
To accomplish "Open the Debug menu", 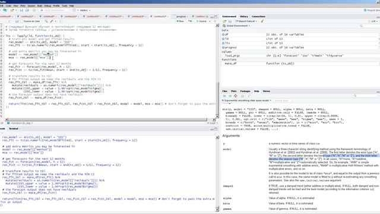I will point(47,5).
